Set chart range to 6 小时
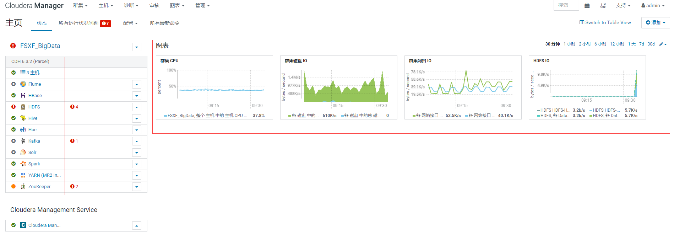Screen dimensions: 674x234 [x=600, y=44]
